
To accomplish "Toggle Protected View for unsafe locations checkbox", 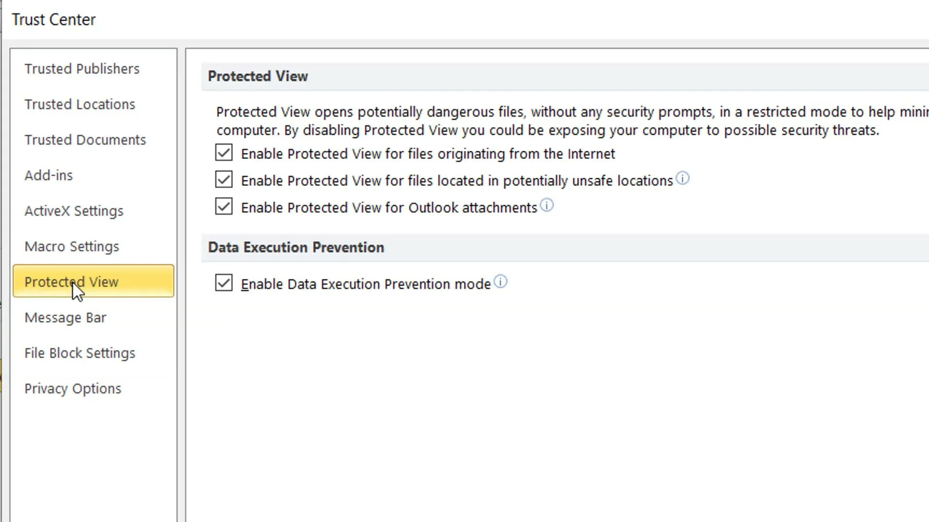I will point(224,180).
